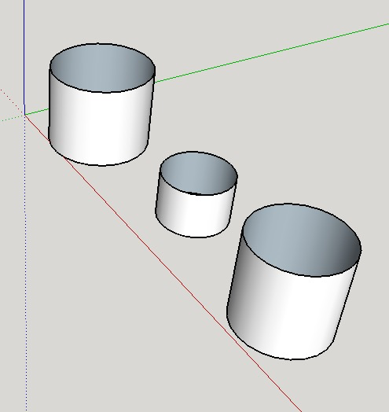Click the dotted blue axis below the origin
389x412 pixels.
point(26,263)
